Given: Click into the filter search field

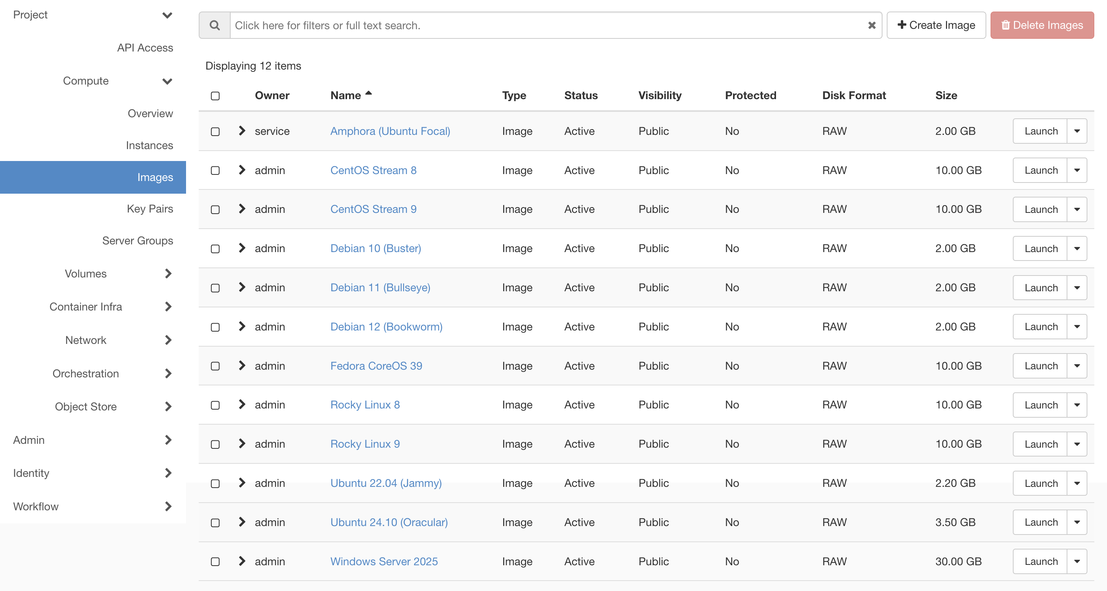Looking at the screenshot, I should coord(546,25).
